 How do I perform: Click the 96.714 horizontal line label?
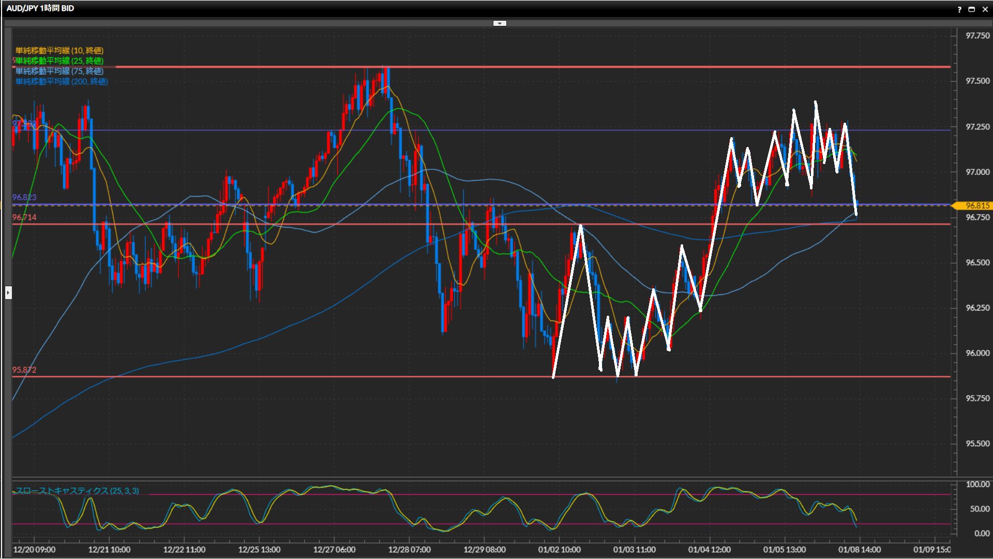tap(24, 217)
